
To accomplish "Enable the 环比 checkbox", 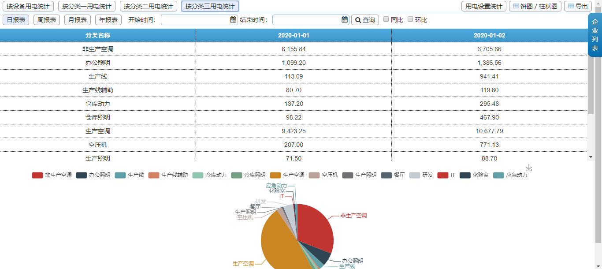I will (x=410, y=19).
